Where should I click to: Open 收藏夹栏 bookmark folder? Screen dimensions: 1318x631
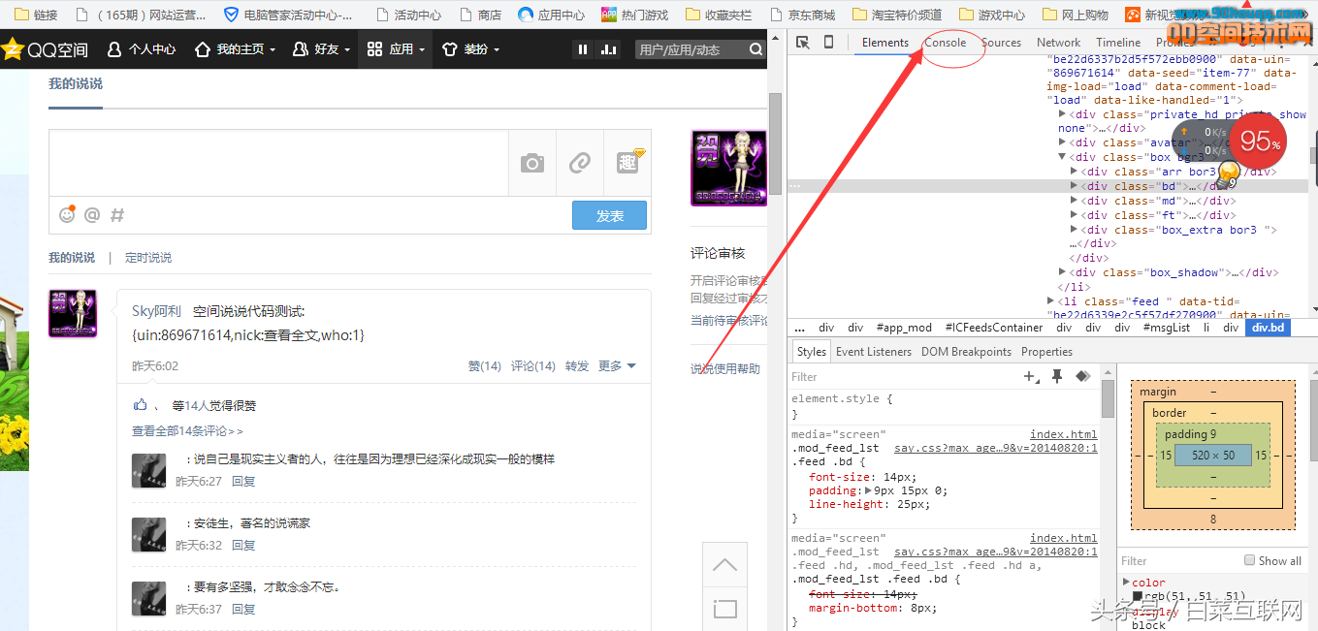pos(719,15)
